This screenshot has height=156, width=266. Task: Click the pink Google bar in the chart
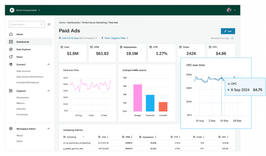click(x=137, y=97)
